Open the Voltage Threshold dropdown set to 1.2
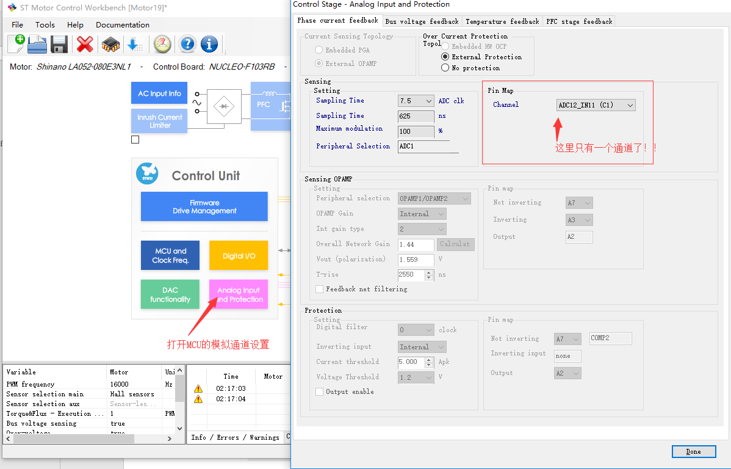Screen dimensions: 731x469 coord(416,377)
